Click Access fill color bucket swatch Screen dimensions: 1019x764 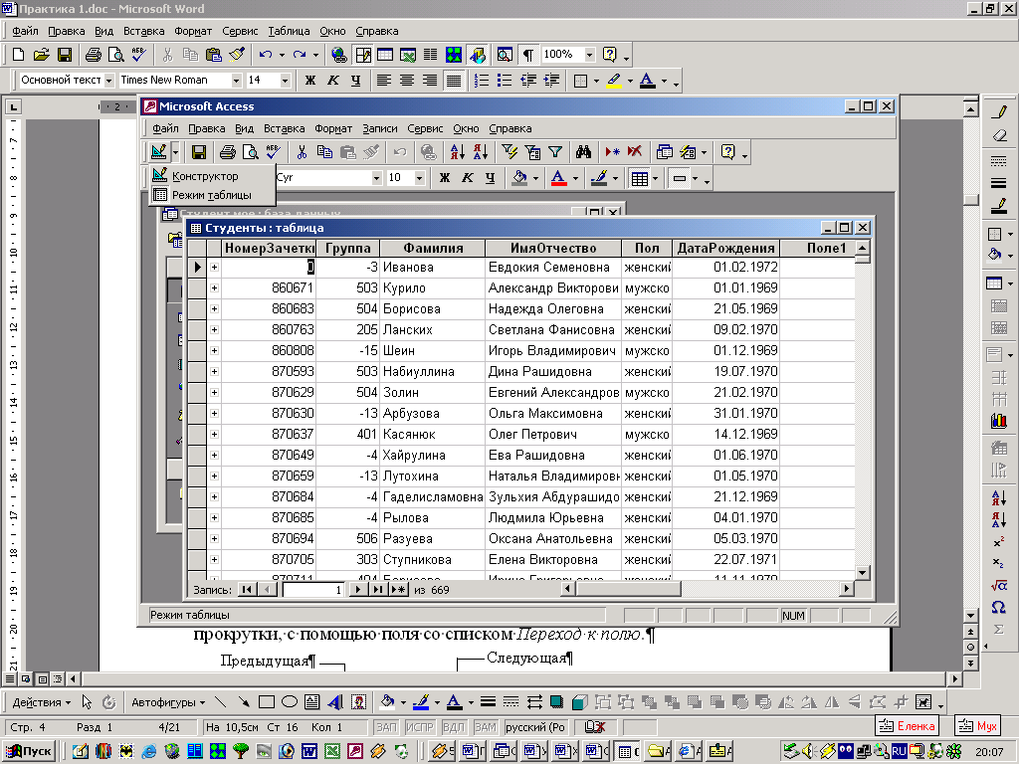pyautogui.click(x=519, y=178)
